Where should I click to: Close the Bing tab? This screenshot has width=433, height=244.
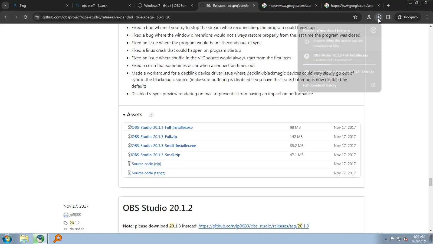67,5
